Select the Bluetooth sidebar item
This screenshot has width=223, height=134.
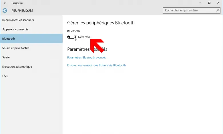[x=31, y=38]
